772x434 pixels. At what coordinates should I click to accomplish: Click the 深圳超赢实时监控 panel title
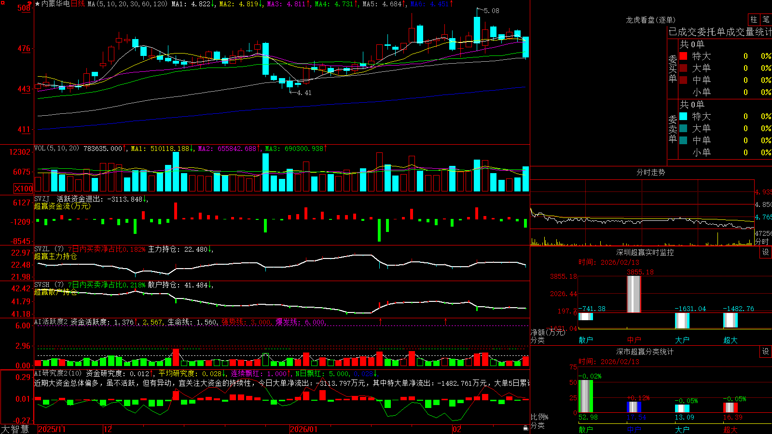point(645,252)
